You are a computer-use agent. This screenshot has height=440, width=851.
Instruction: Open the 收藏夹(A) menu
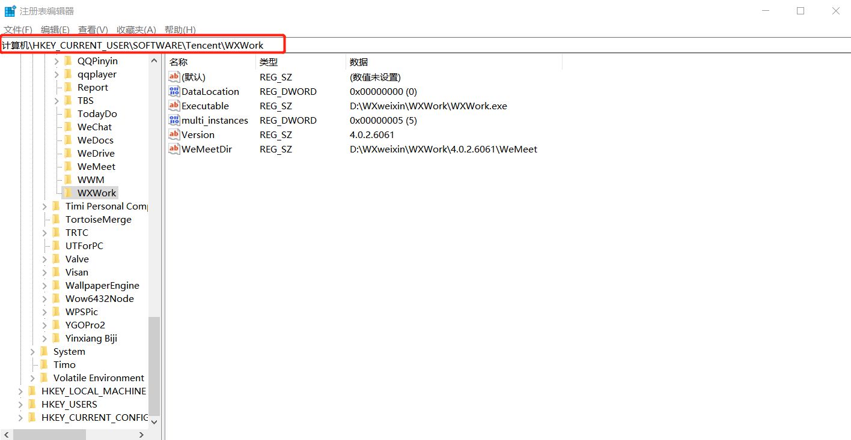[x=136, y=29]
